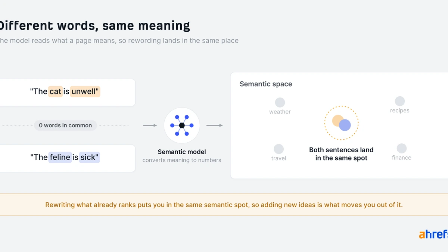Select the travel gray dot

[x=279, y=149]
